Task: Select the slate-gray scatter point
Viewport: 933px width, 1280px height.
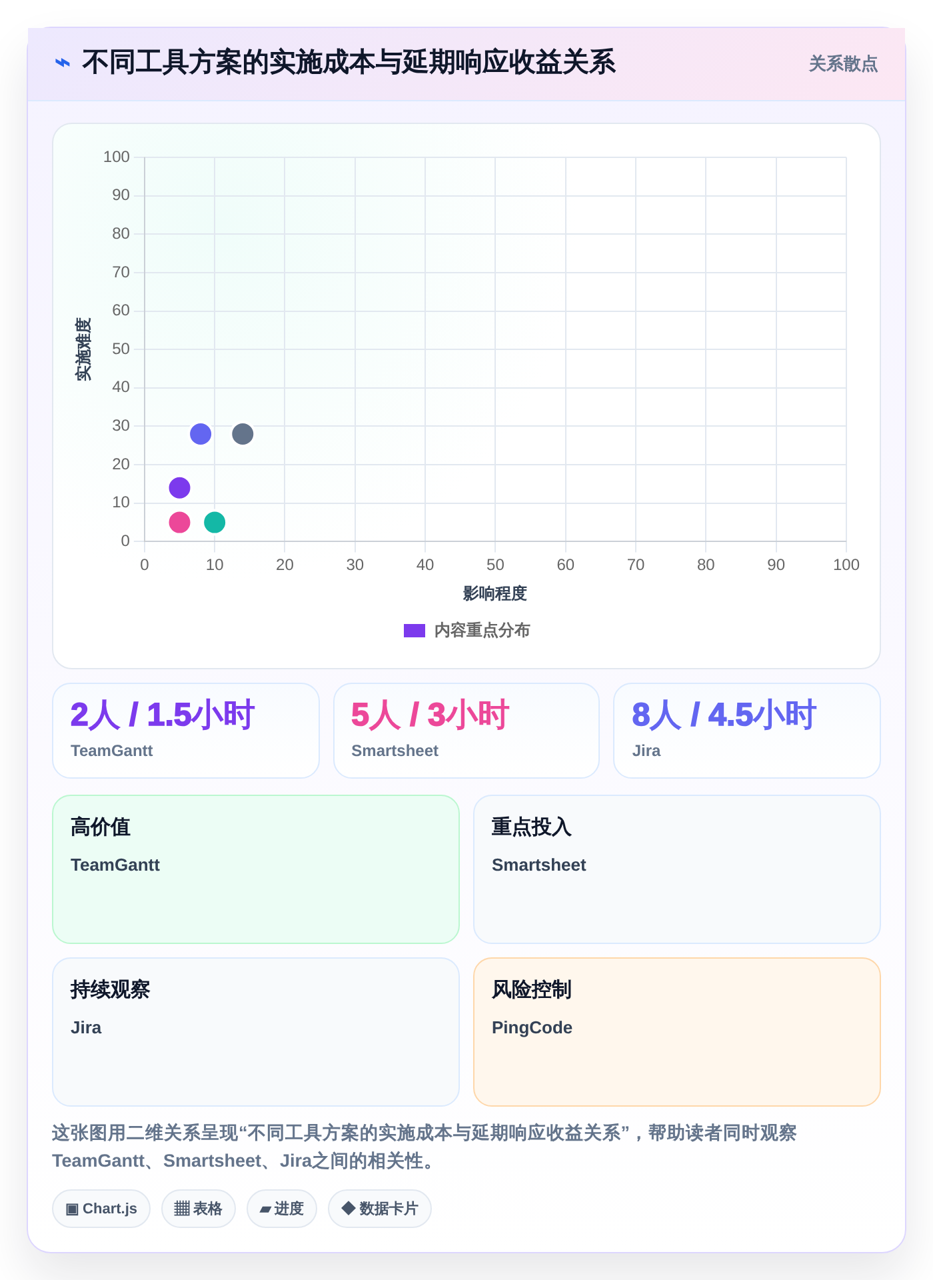Action: pos(243,434)
